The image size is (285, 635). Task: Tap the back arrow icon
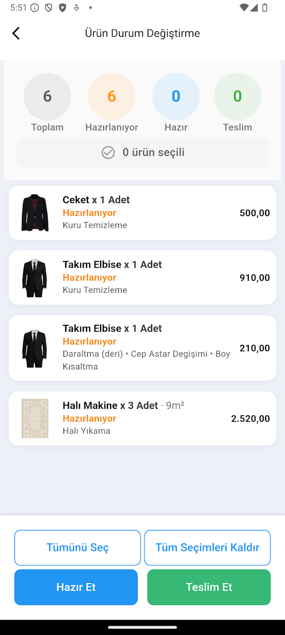[16, 33]
